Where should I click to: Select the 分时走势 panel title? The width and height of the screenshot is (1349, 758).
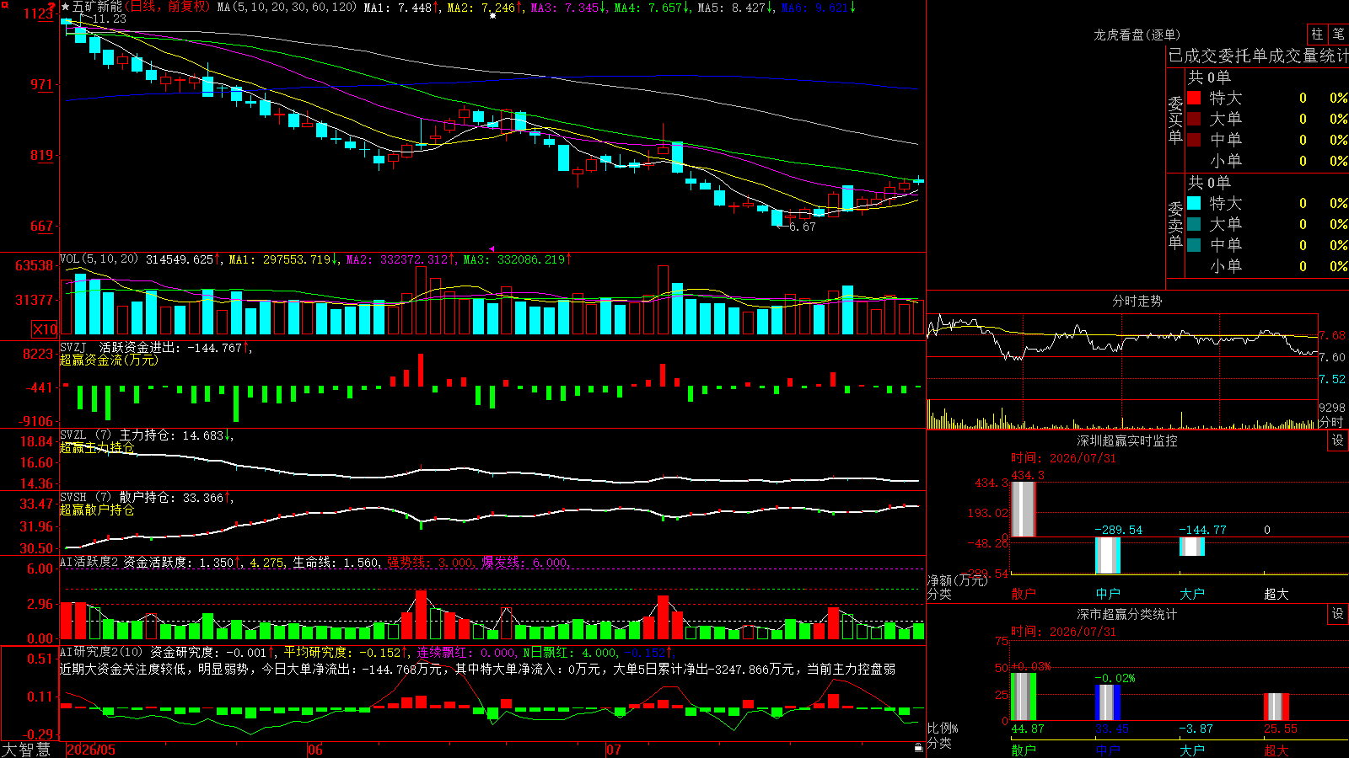pyautogui.click(x=1137, y=301)
